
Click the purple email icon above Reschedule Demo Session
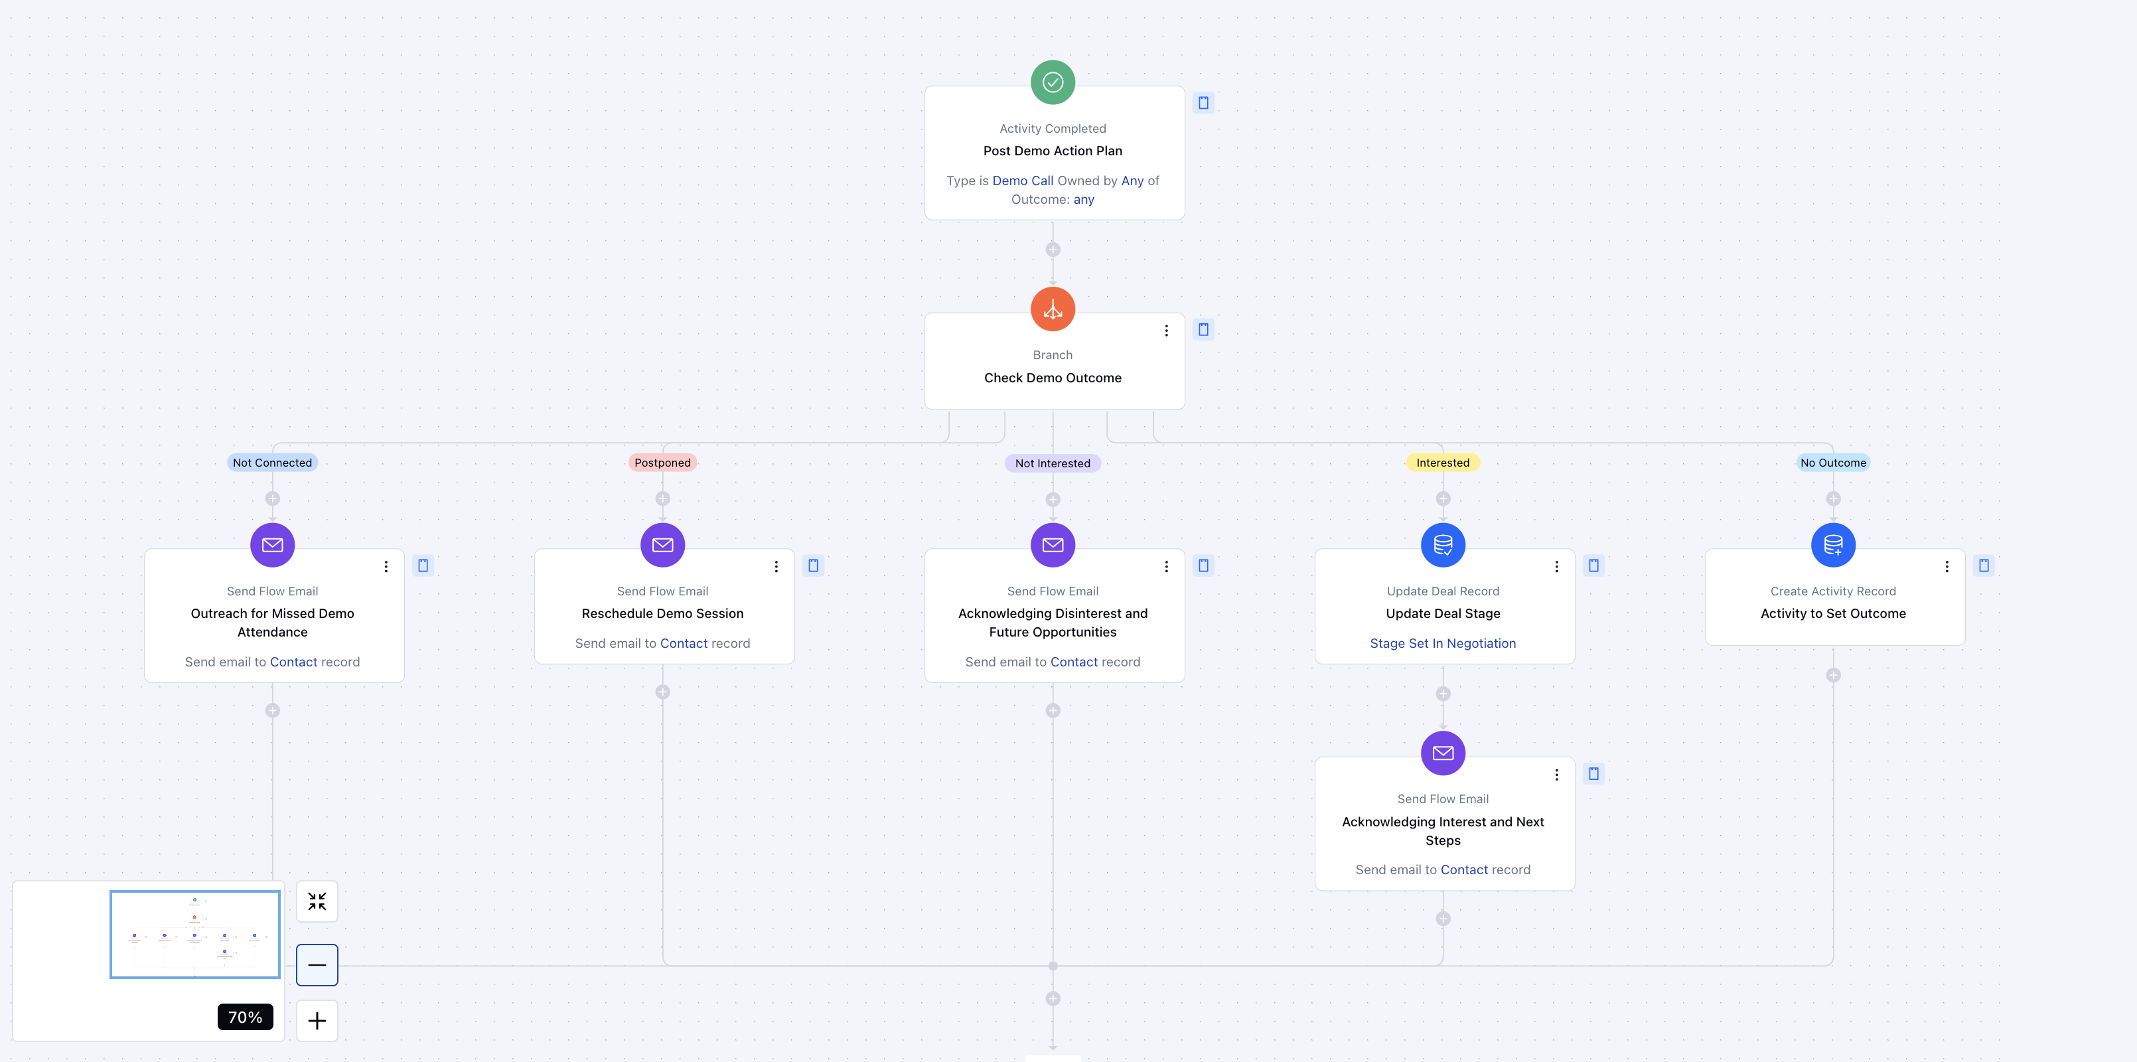[x=662, y=545]
